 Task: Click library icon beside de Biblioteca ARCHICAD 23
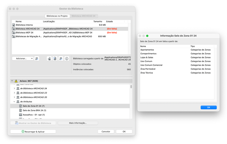[x=18, y=93]
